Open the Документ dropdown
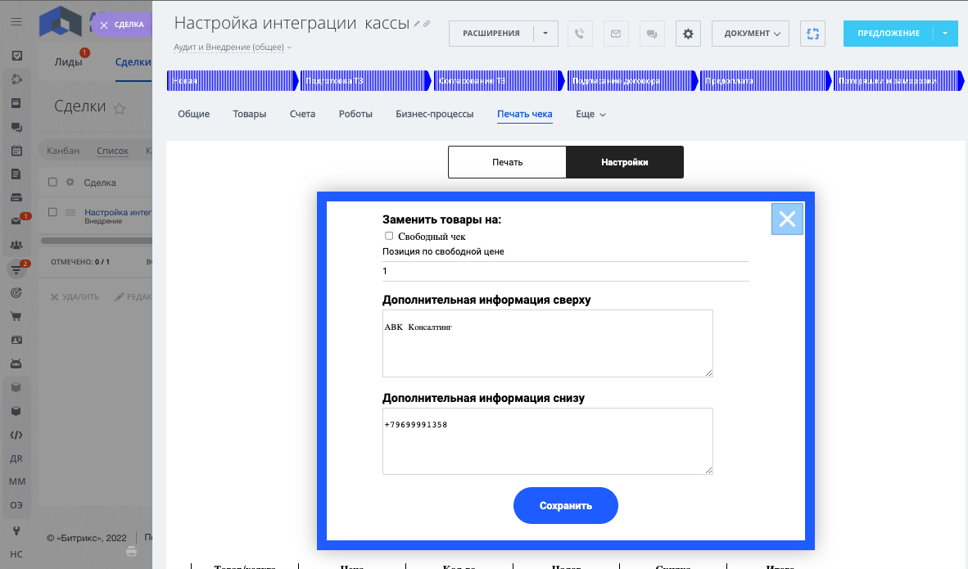The height and width of the screenshot is (569, 968). click(751, 34)
